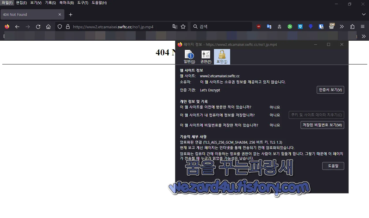Click 저장된 비밀번호 보기(W) button
The width and height of the screenshot is (369, 218).
pyautogui.click(x=322, y=125)
